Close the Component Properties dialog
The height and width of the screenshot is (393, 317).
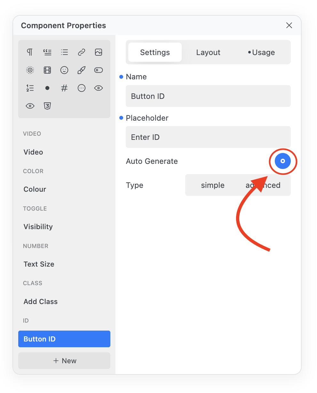coord(289,25)
